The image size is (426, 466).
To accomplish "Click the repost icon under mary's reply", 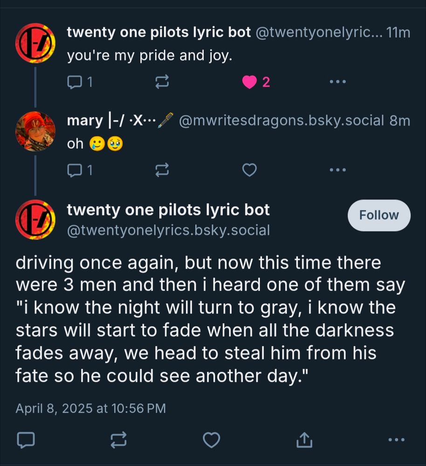I will (x=161, y=170).
